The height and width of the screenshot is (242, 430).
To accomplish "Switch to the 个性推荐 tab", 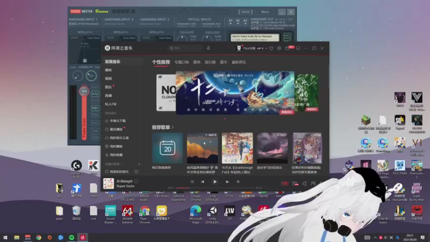I will [x=161, y=62].
